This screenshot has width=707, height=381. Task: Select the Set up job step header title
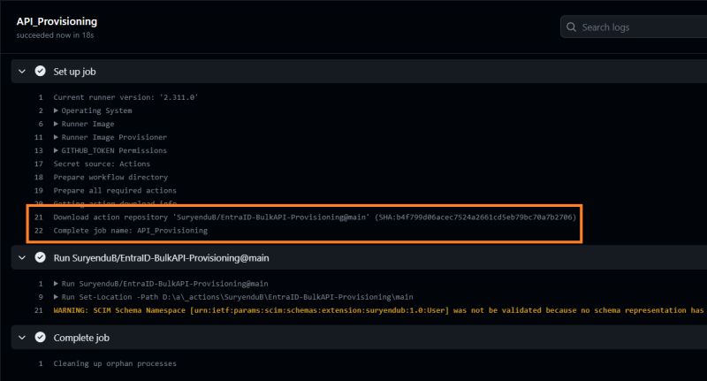[x=74, y=72]
